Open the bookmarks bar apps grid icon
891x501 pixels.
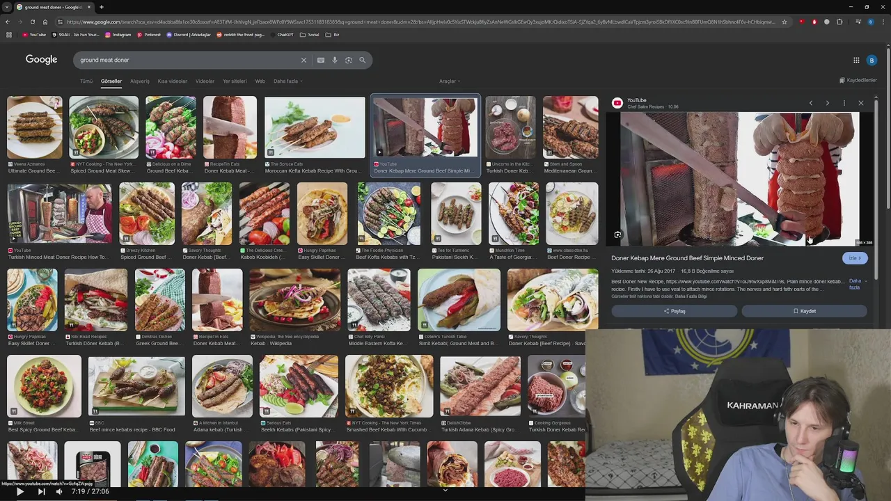click(8, 35)
